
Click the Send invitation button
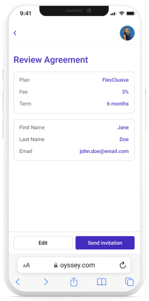click(x=105, y=243)
